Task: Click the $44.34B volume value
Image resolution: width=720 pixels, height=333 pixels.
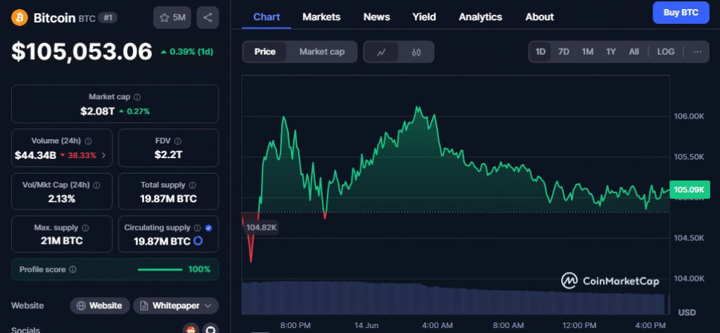Action: point(35,155)
